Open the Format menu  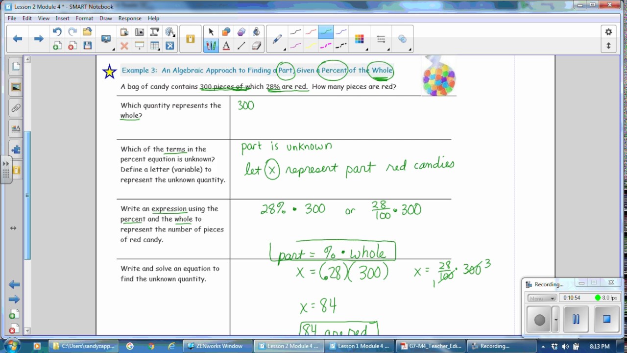click(84, 18)
